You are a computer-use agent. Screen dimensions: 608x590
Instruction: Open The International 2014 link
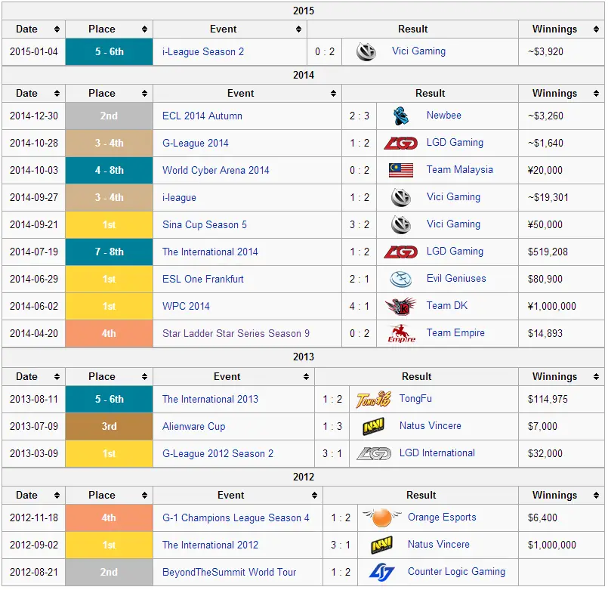point(210,252)
